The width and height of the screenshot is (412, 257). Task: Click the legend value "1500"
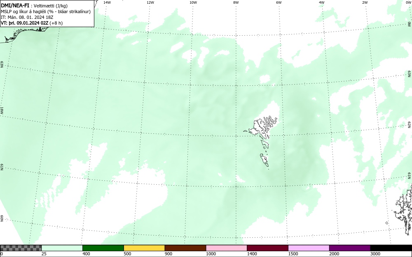click(293, 254)
